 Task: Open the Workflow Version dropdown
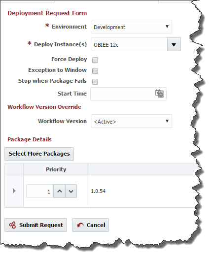pos(131,121)
